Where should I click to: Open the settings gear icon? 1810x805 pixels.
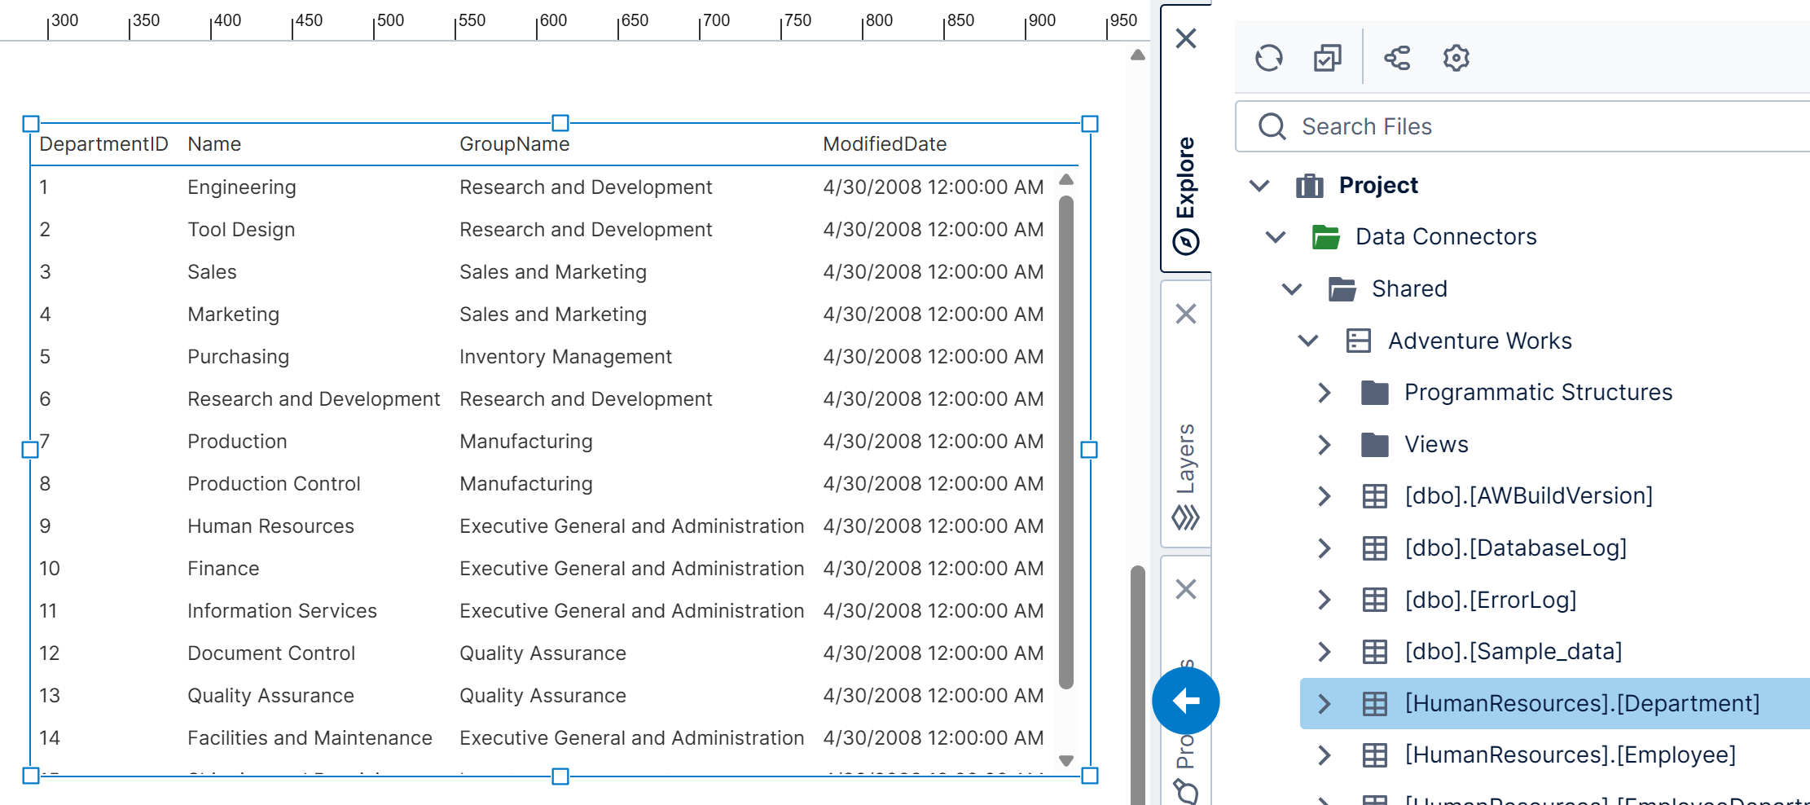[1455, 57]
